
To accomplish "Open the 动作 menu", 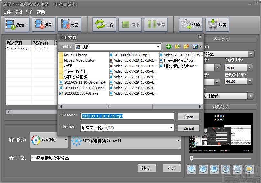I will 29,12.
